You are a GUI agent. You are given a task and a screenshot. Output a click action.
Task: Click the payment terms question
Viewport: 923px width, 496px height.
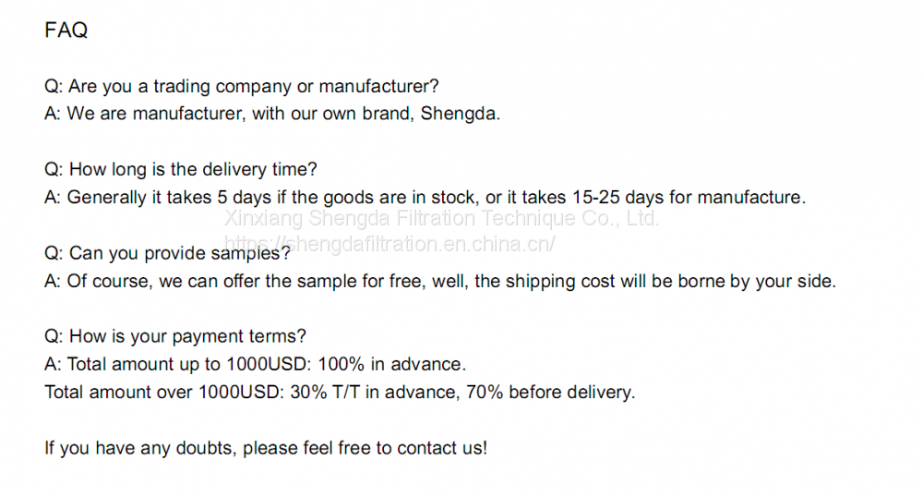175,336
